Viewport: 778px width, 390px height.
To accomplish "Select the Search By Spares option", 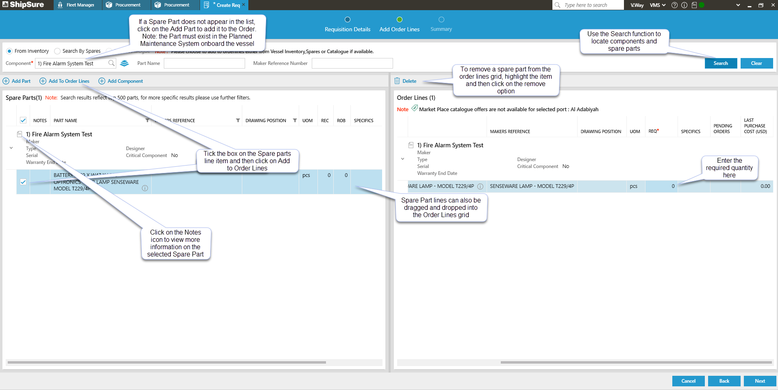I will pos(58,51).
